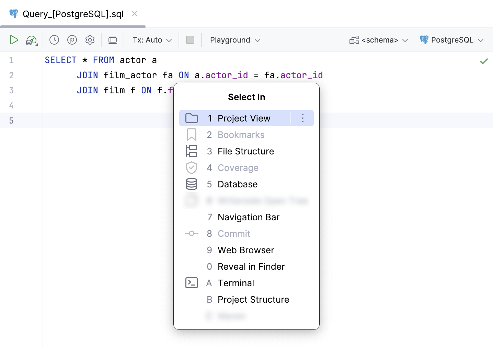Open the more options menu on Project View
Viewport: 493px width, 348px height.
(x=302, y=118)
